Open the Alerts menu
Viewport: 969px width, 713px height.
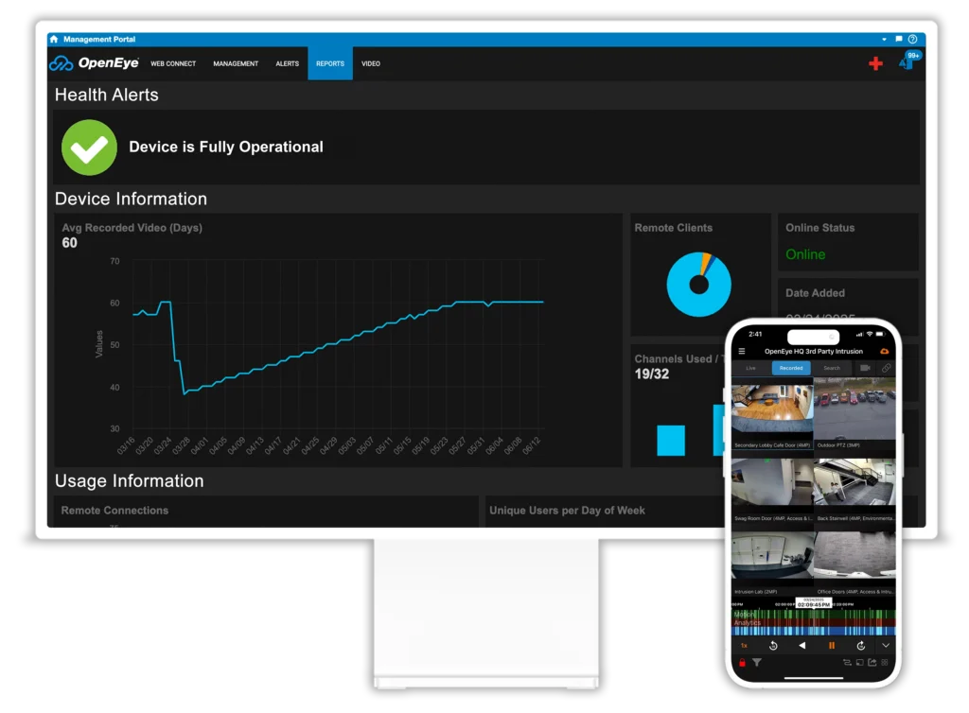(288, 63)
